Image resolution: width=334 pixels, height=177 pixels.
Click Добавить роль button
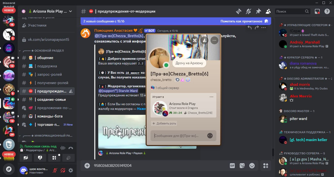(x=164, y=123)
